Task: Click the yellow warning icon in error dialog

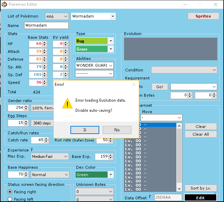Action: pos(67,104)
